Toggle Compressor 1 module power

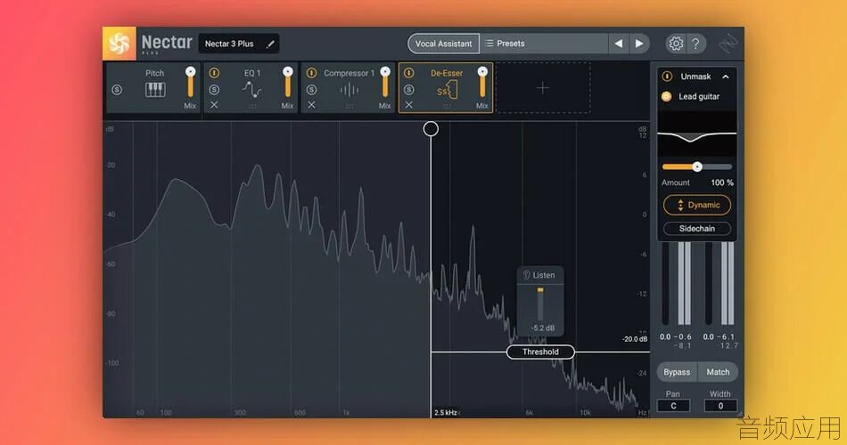[x=311, y=72]
